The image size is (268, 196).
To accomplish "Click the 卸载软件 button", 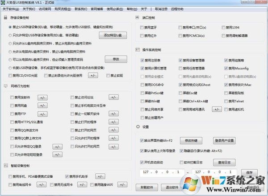I will (x=147, y=187).
